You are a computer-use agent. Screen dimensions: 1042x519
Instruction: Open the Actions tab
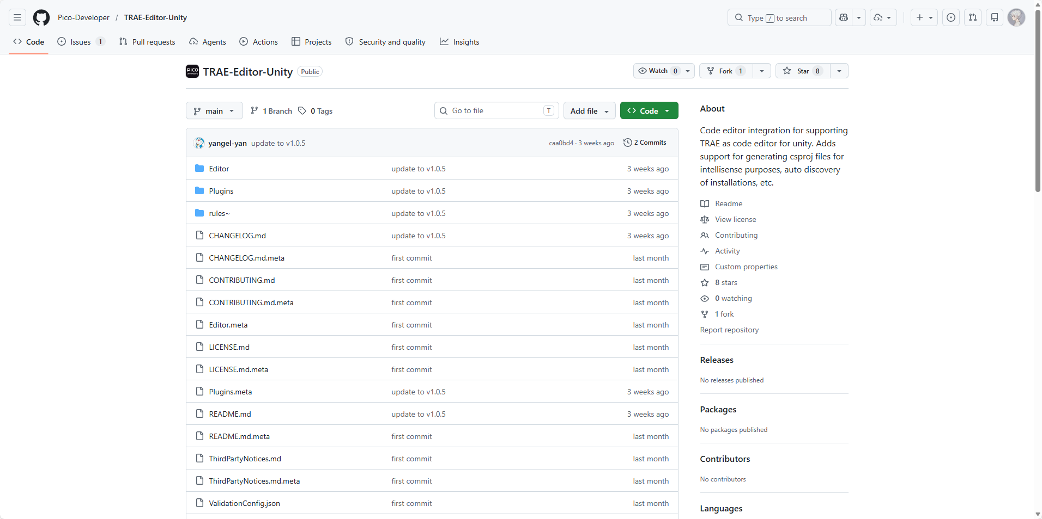click(x=259, y=42)
